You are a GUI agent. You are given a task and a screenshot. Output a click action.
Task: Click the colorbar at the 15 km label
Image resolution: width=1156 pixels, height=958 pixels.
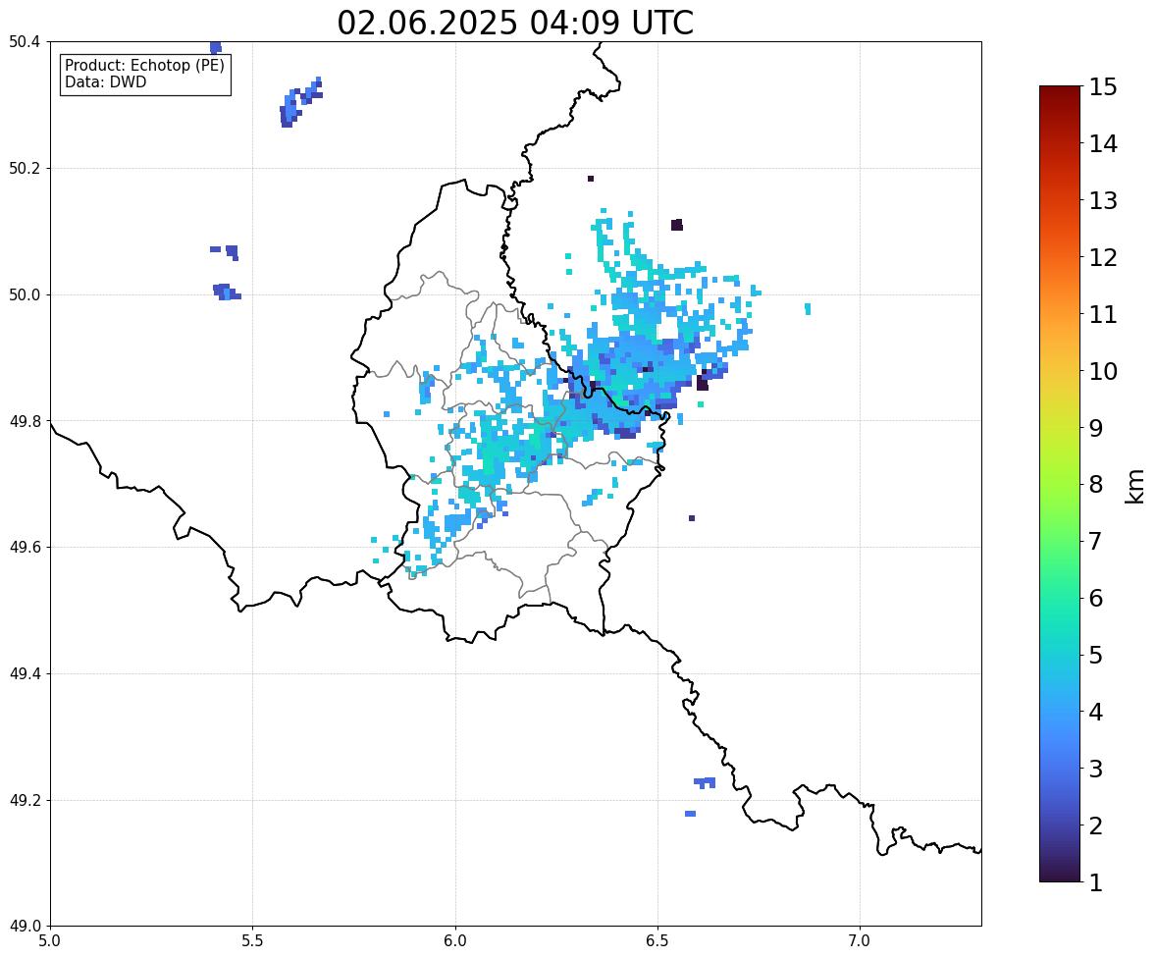1103,87
